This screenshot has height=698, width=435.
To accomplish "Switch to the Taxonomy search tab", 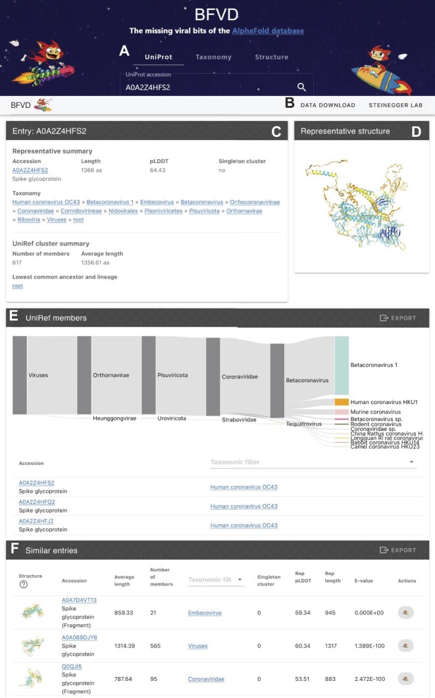I will [x=214, y=57].
